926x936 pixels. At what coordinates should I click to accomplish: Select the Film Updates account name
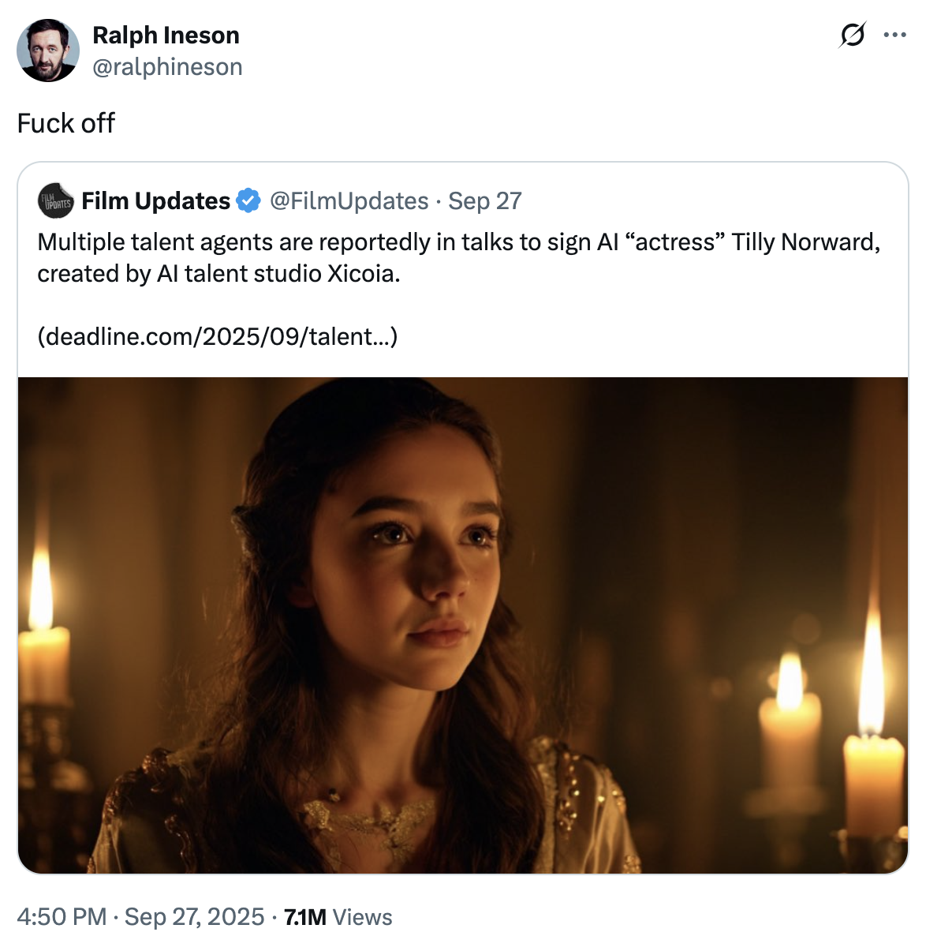(x=153, y=200)
